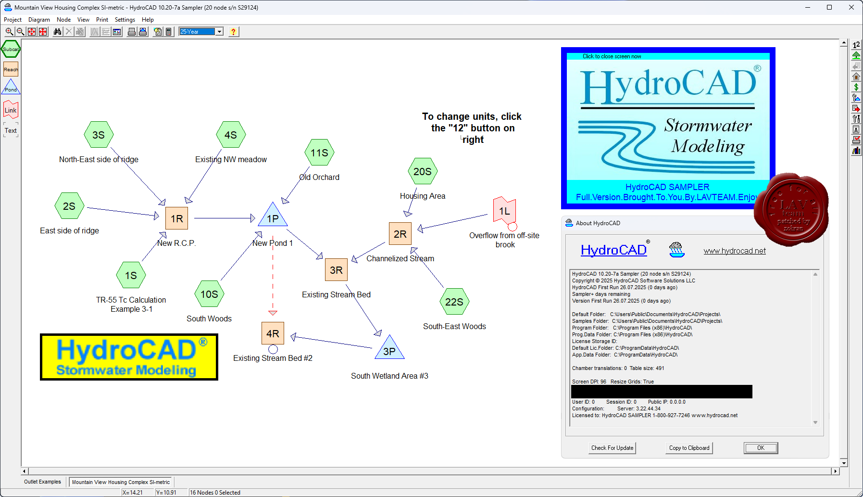Select reach node 3R Existing Stream Bed

pos(336,270)
